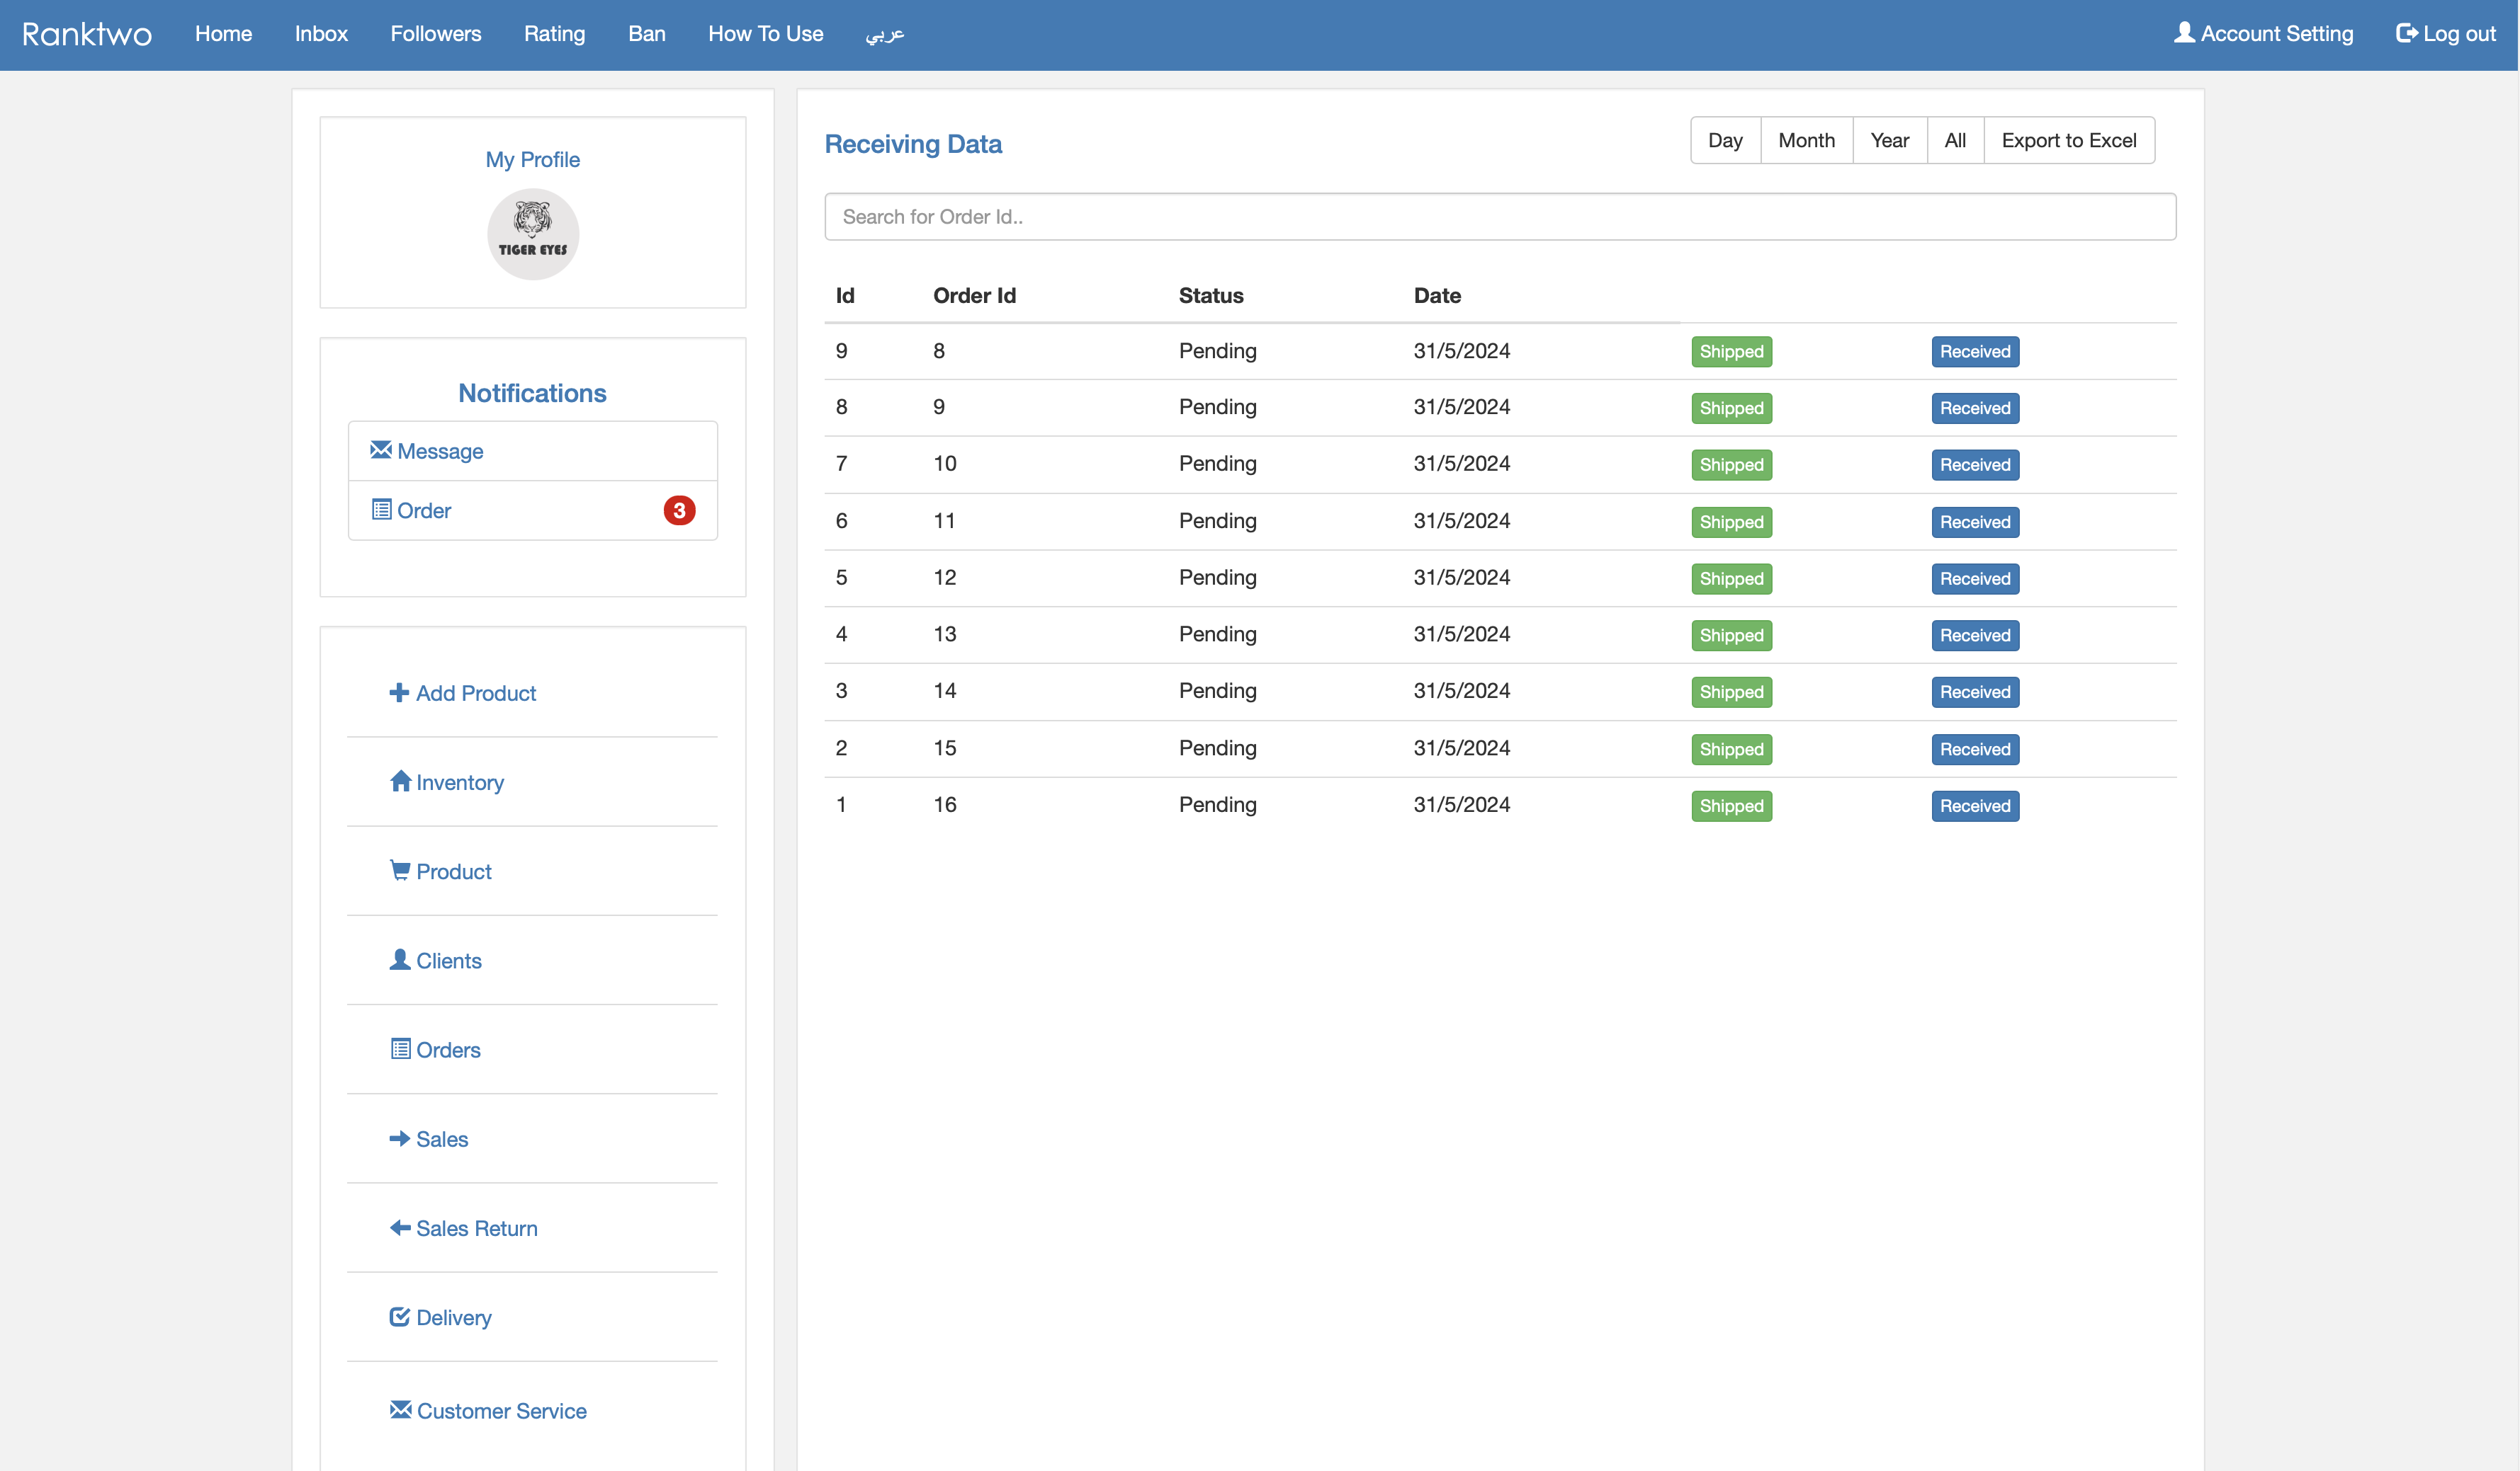Click Log out
The width and height of the screenshot is (2520, 1471).
(x=2446, y=34)
